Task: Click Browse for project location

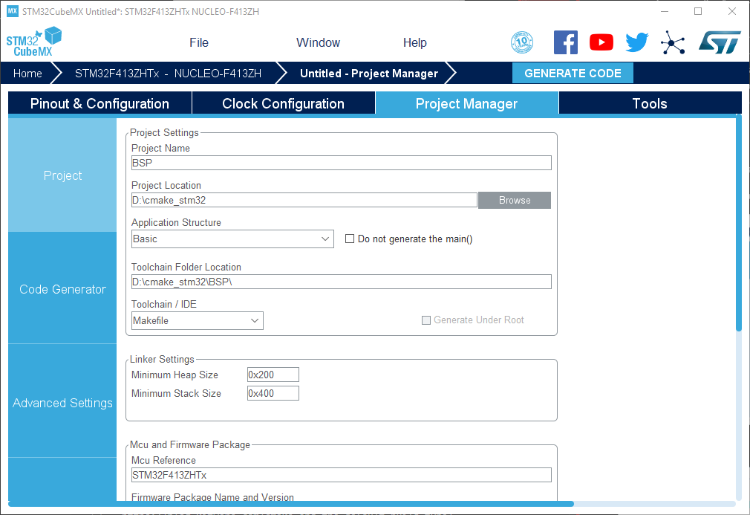Action: 514,200
